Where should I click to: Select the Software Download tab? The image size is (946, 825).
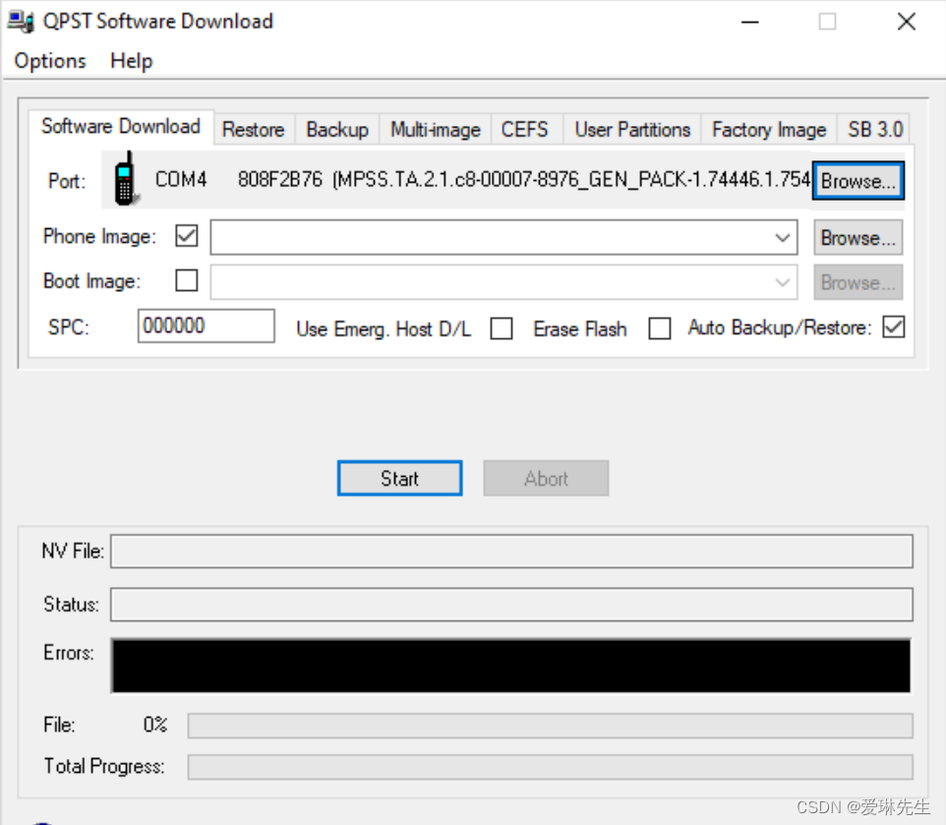pyautogui.click(x=121, y=127)
